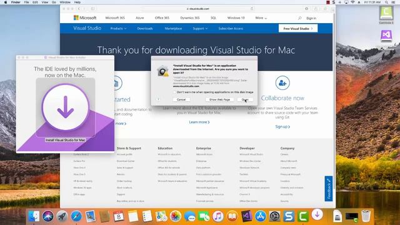Open FaceTime from the Dock
The width and height of the screenshot is (400, 225).
[x=204, y=217]
